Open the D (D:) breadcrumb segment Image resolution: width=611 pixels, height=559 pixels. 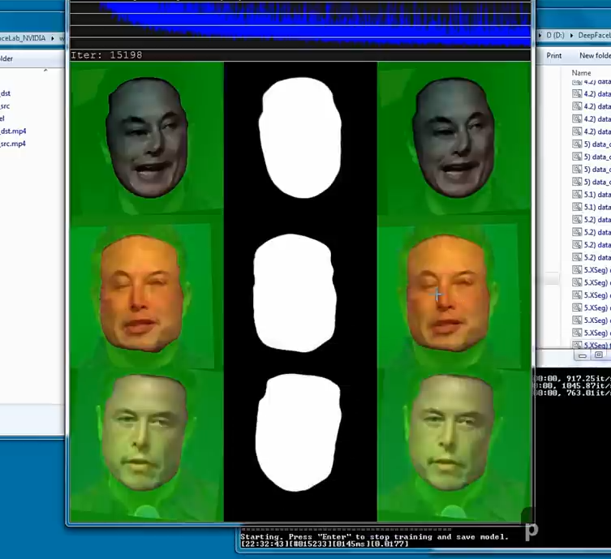[x=555, y=36]
